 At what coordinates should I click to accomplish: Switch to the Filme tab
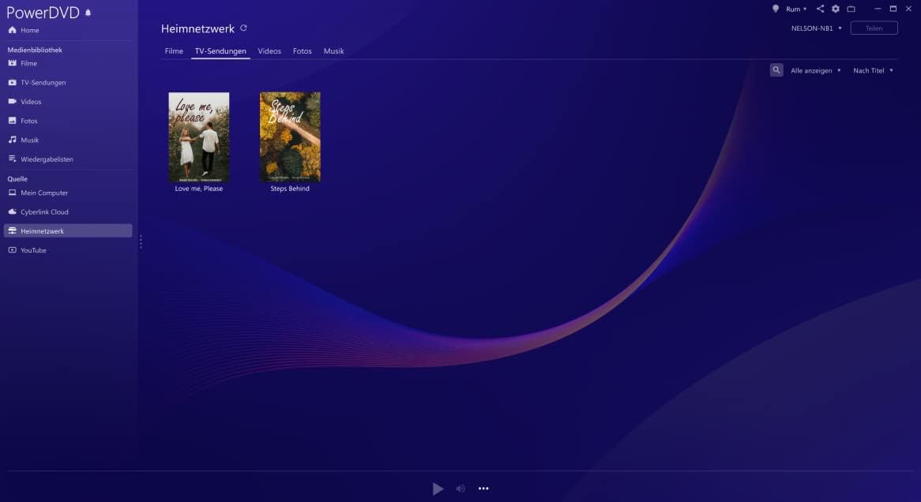174,51
